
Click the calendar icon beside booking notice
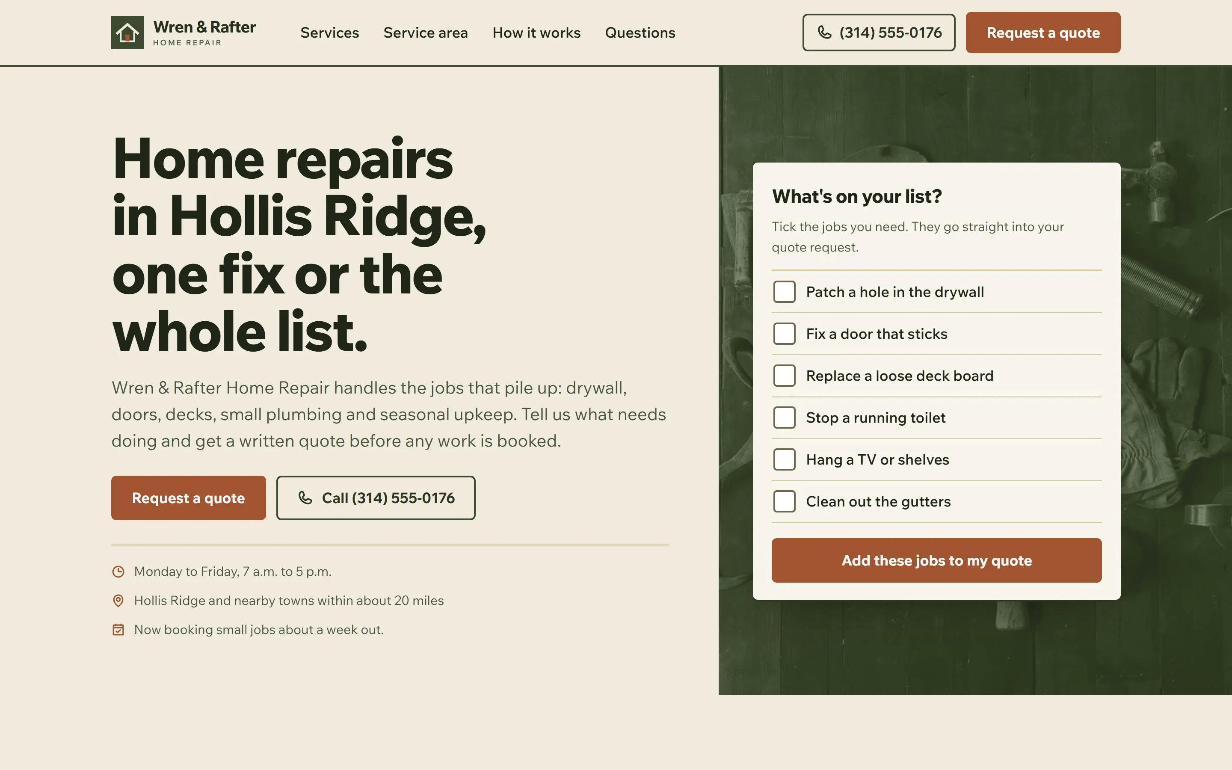[x=118, y=629]
